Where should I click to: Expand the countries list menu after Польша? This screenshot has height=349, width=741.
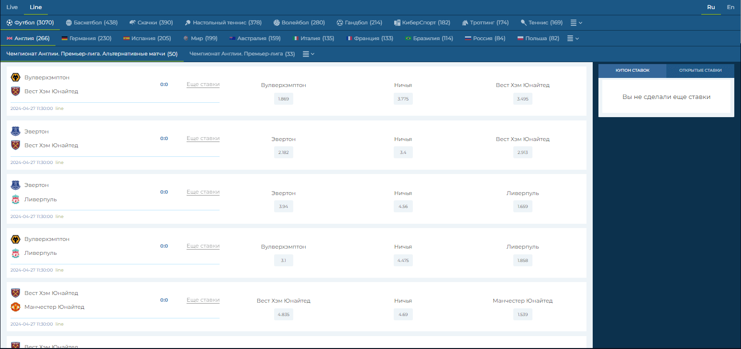point(573,38)
